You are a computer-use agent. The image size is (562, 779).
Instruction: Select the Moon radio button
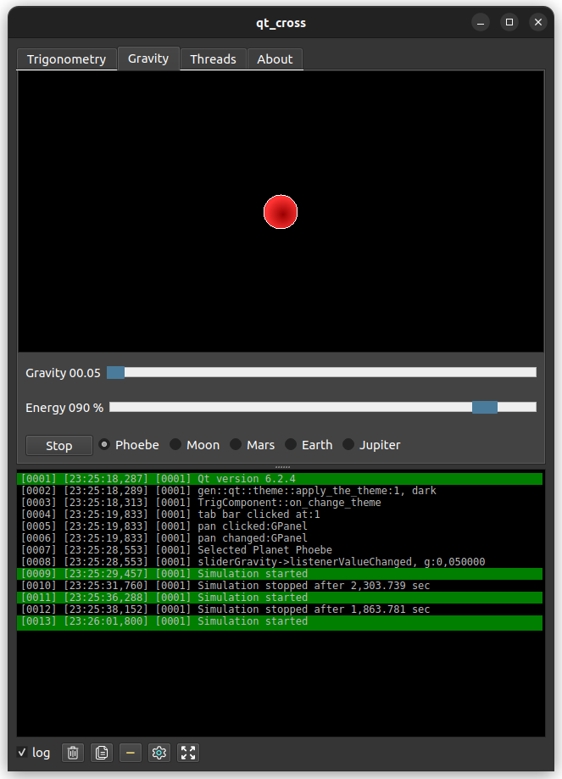(x=175, y=445)
